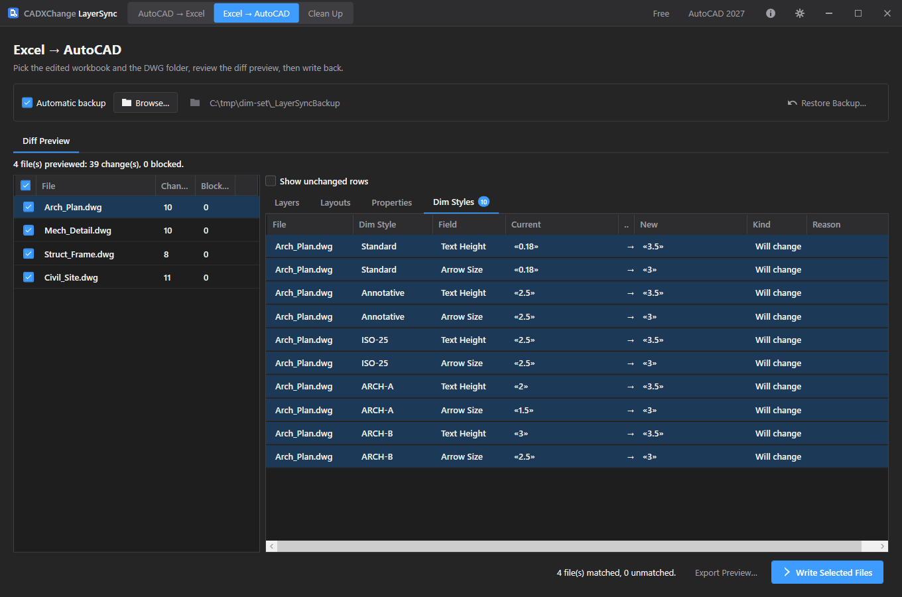This screenshot has width=902, height=597.
Task: Select the Mech_Detail.dwg file row
Action: (137, 230)
